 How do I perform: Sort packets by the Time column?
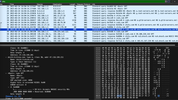23,4
